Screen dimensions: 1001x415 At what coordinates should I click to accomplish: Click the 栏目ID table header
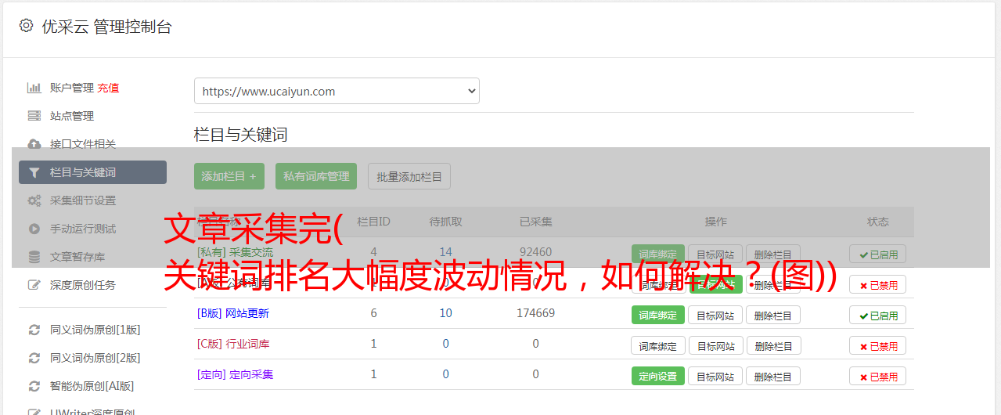coord(373,222)
